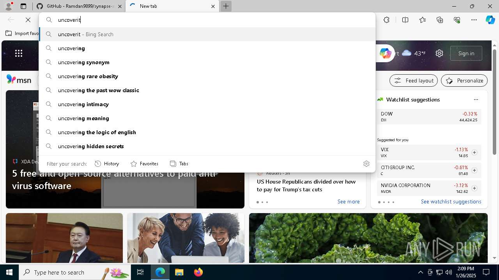Screen dimensions: 499x280
Task: Click the MSN logo
Action: pos(19,80)
